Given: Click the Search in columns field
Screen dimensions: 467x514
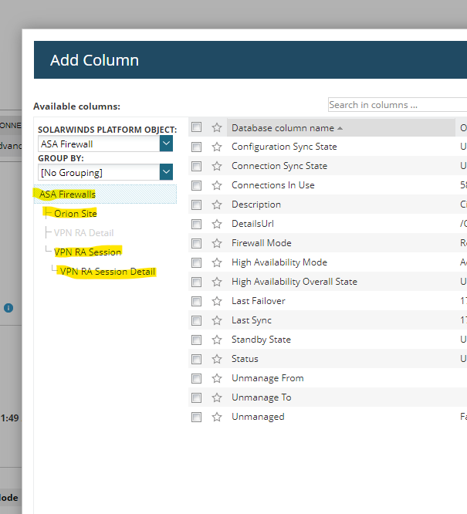Looking at the screenshot, I should 398,105.
